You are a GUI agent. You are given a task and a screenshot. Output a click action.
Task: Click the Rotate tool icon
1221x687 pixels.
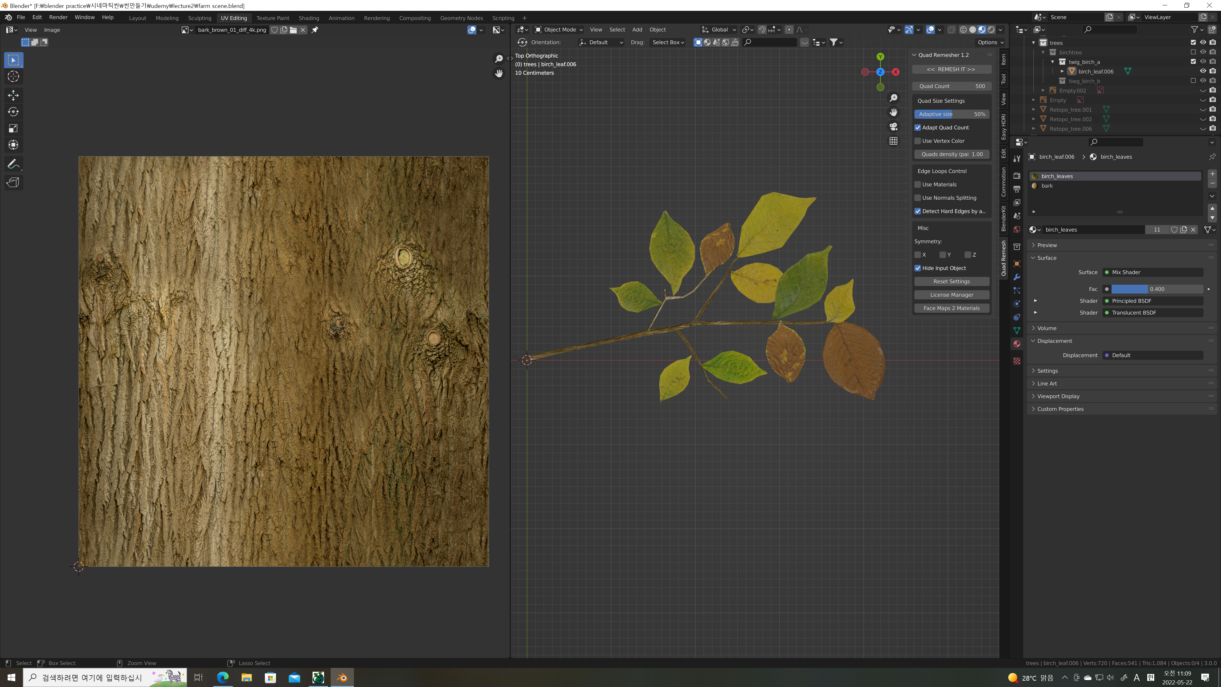coord(13,112)
